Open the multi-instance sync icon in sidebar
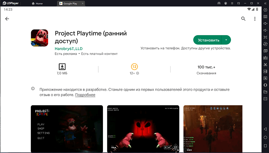269x153 pixels. 266,51
